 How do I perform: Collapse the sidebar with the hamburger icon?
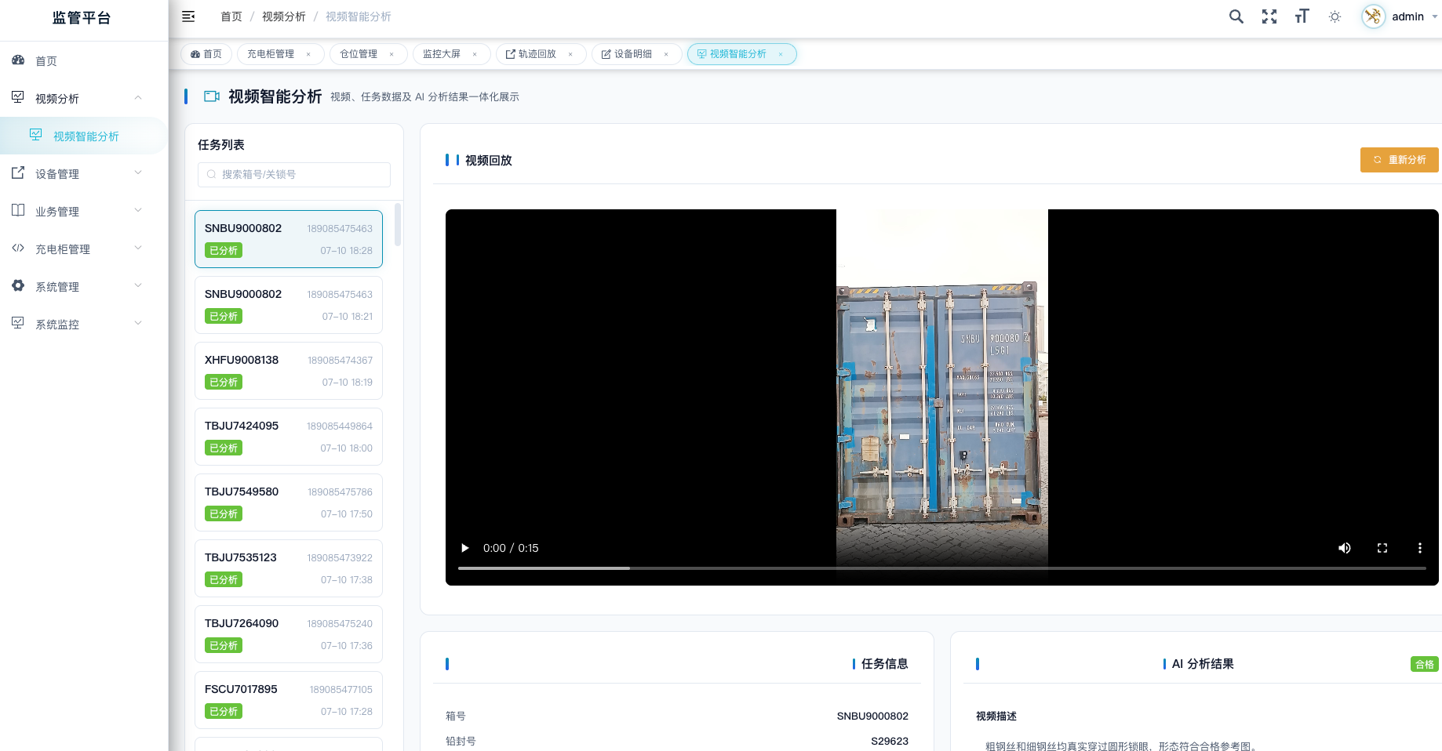tap(188, 16)
